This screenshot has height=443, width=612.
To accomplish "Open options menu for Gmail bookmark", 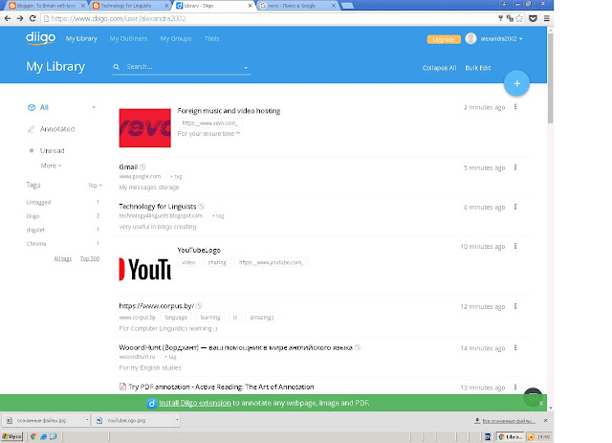I will tap(515, 167).
